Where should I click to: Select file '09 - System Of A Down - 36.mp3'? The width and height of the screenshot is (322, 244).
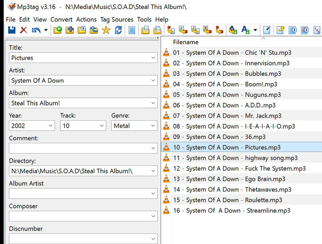[x=219, y=137]
